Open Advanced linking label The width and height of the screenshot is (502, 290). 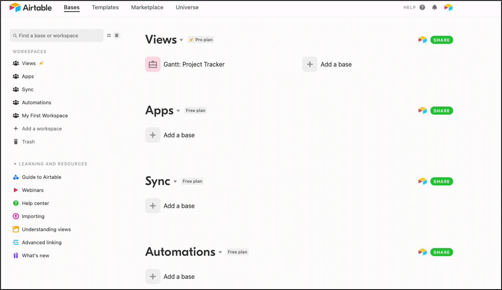pos(42,242)
